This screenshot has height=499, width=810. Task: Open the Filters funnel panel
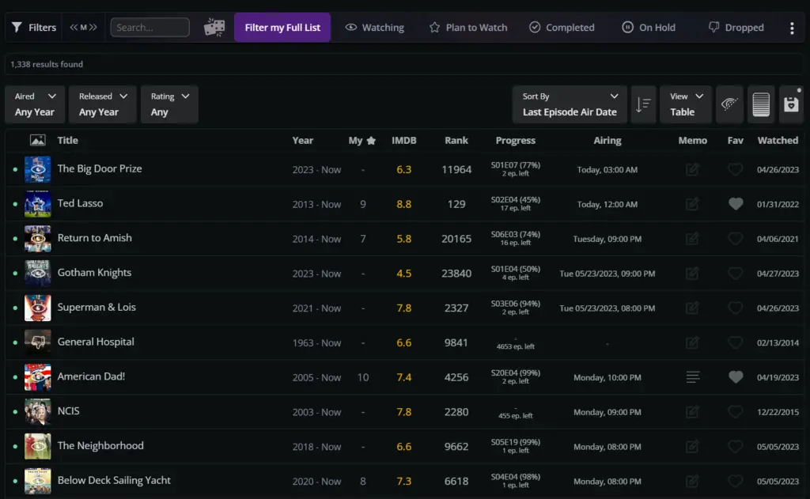coord(33,28)
